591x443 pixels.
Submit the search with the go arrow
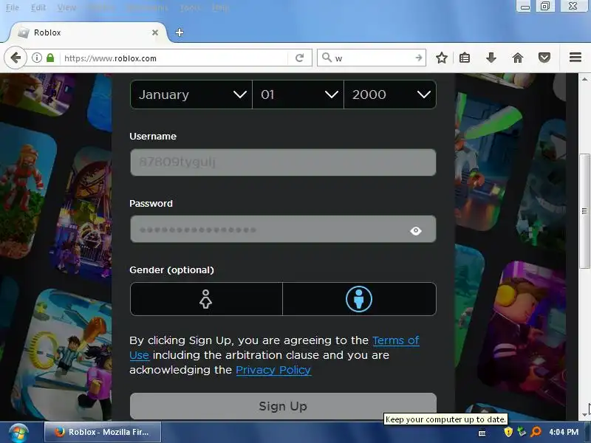pyautogui.click(x=418, y=58)
